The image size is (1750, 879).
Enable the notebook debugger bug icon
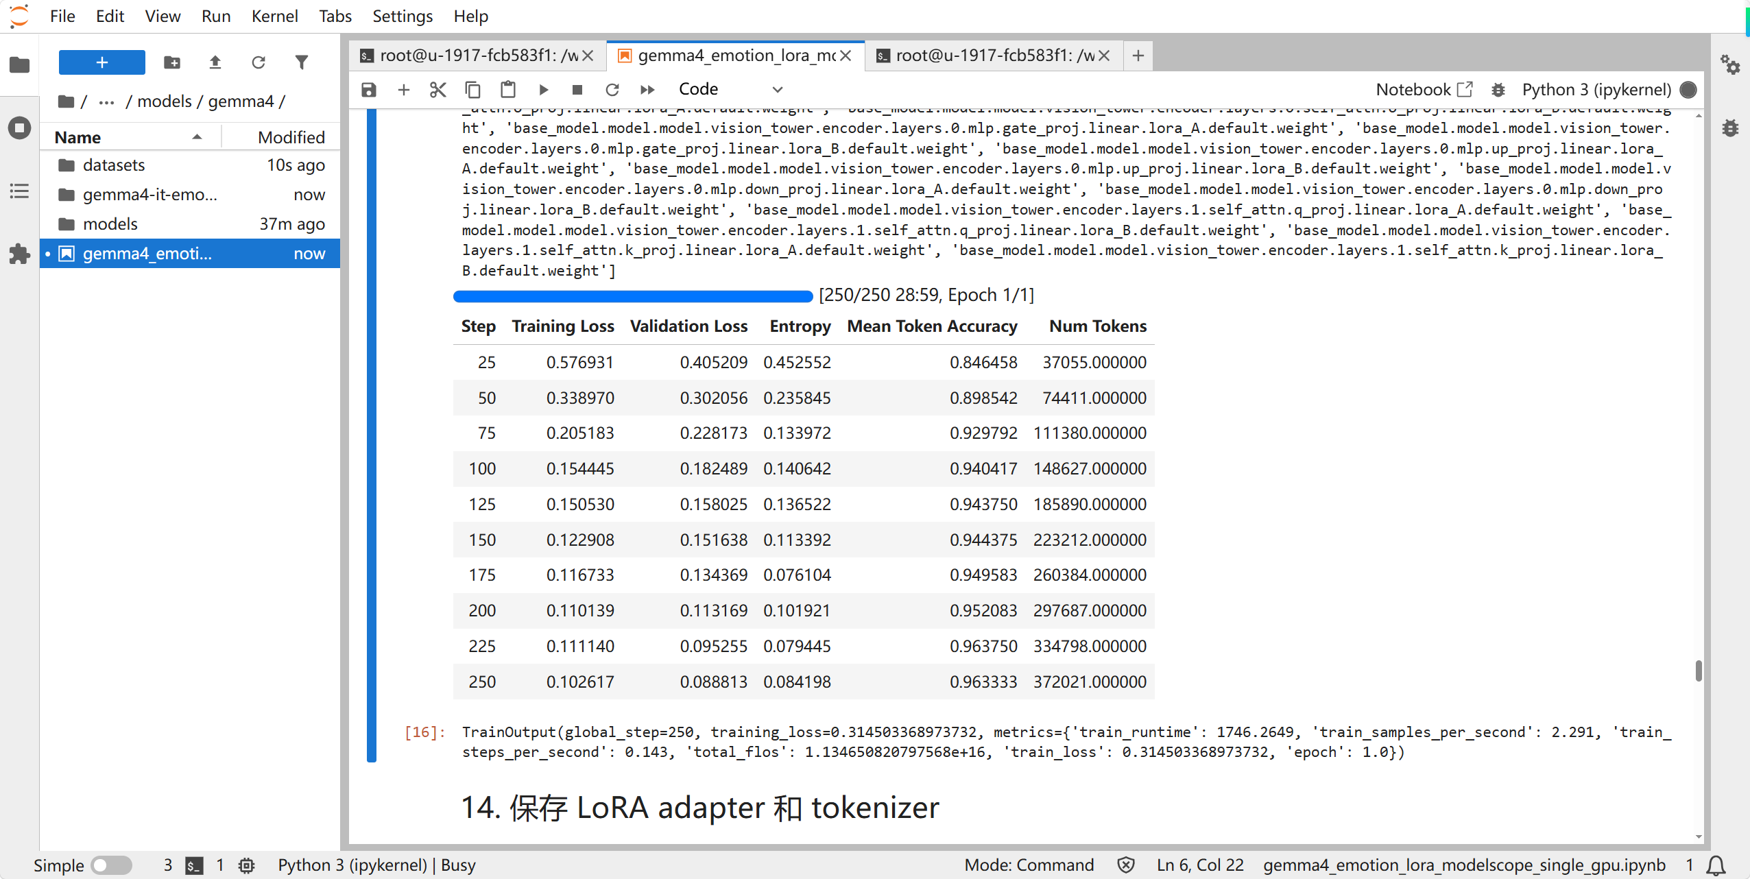click(x=1498, y=90)
